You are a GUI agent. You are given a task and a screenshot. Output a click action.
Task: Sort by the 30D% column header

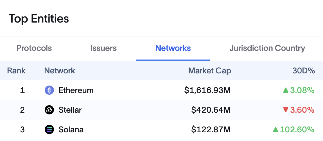pyautogui.click(x=304, y=71)
